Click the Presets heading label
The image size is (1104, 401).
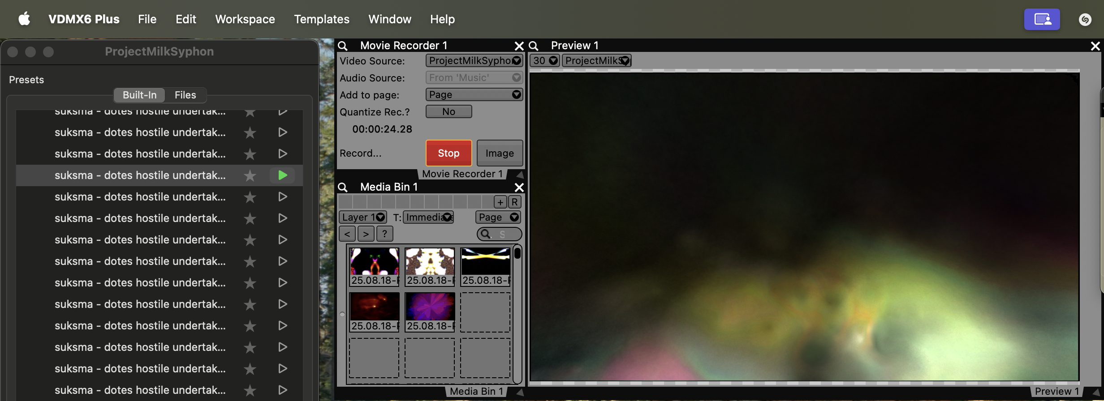26,80
